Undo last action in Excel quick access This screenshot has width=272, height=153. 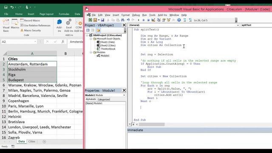(x=12, y=7)
